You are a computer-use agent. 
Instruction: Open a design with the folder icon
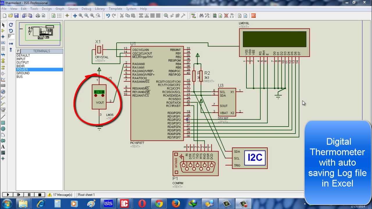10,16
